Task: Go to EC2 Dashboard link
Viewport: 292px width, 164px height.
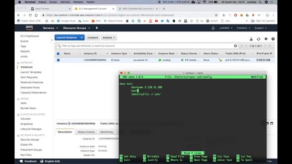Action: point(30,36)
